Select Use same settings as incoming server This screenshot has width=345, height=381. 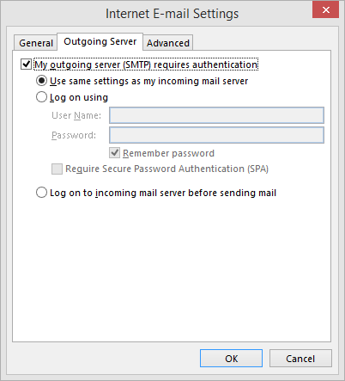(41, 81)
